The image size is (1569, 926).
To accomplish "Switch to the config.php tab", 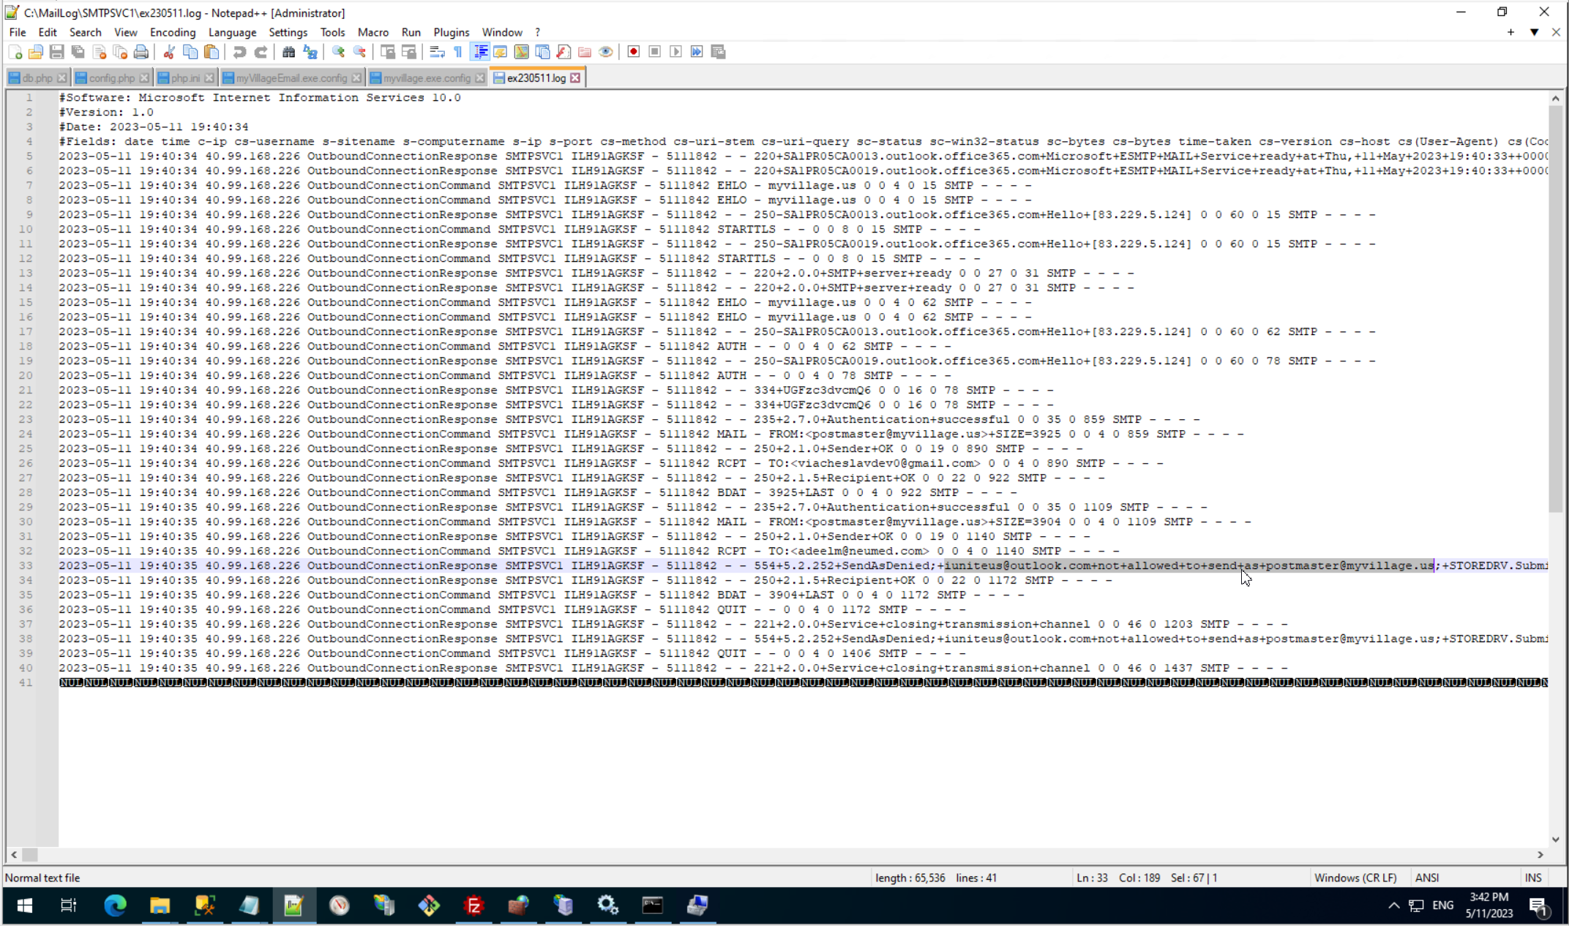I will pyautogui.click(x=111, y=78).
